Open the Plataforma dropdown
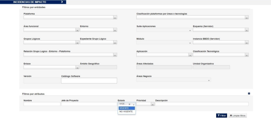The image size is (271, 119). (115, 17)
